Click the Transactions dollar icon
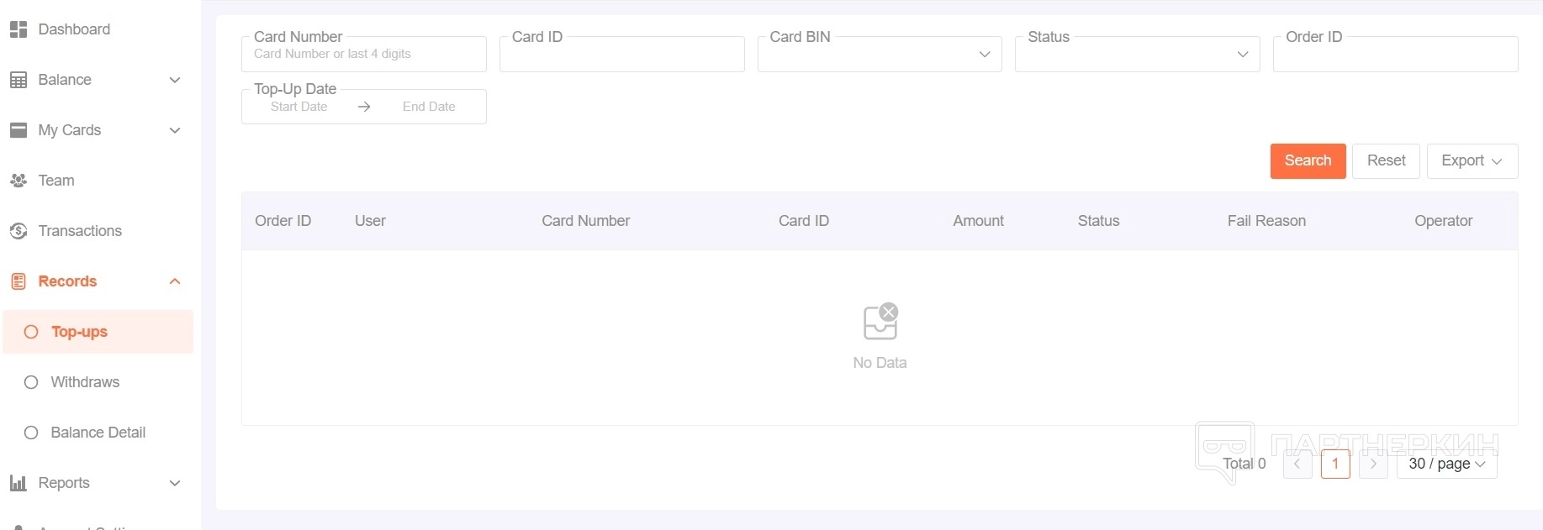1543x530 pixels. 18,231
